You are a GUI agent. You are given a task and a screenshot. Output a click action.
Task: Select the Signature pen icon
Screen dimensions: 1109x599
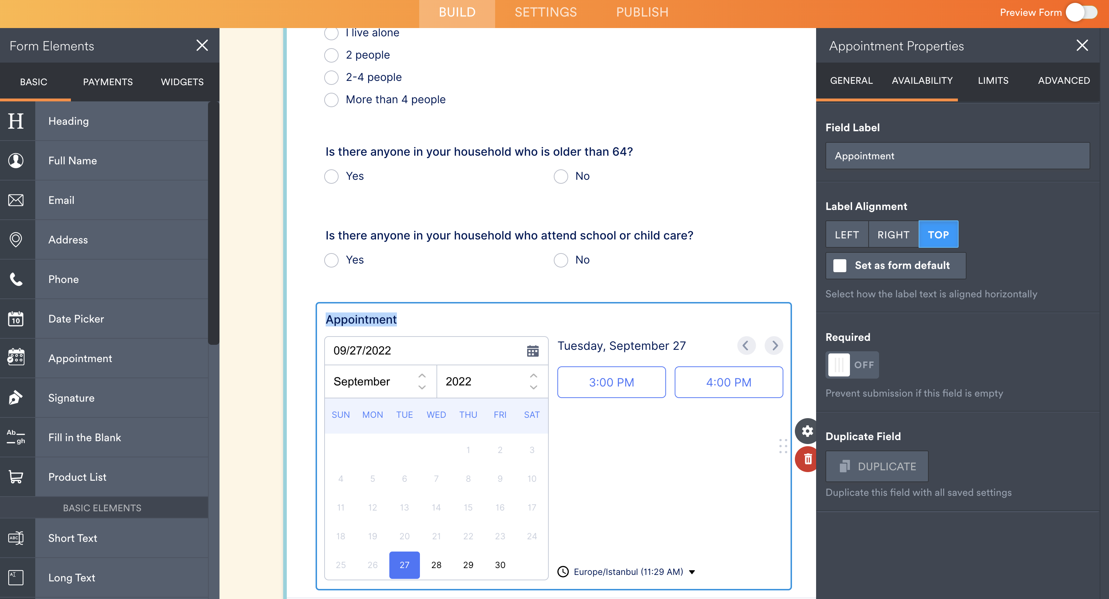click(16, 398)
